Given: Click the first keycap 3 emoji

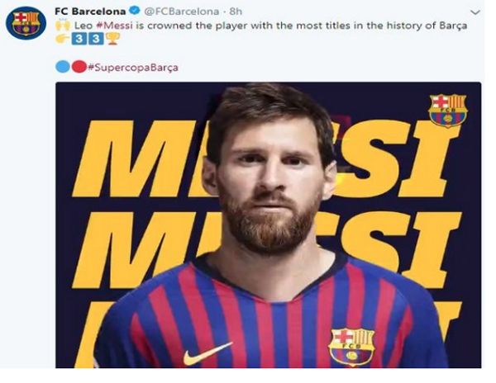Looking at the screenshot, I should 77,40.
